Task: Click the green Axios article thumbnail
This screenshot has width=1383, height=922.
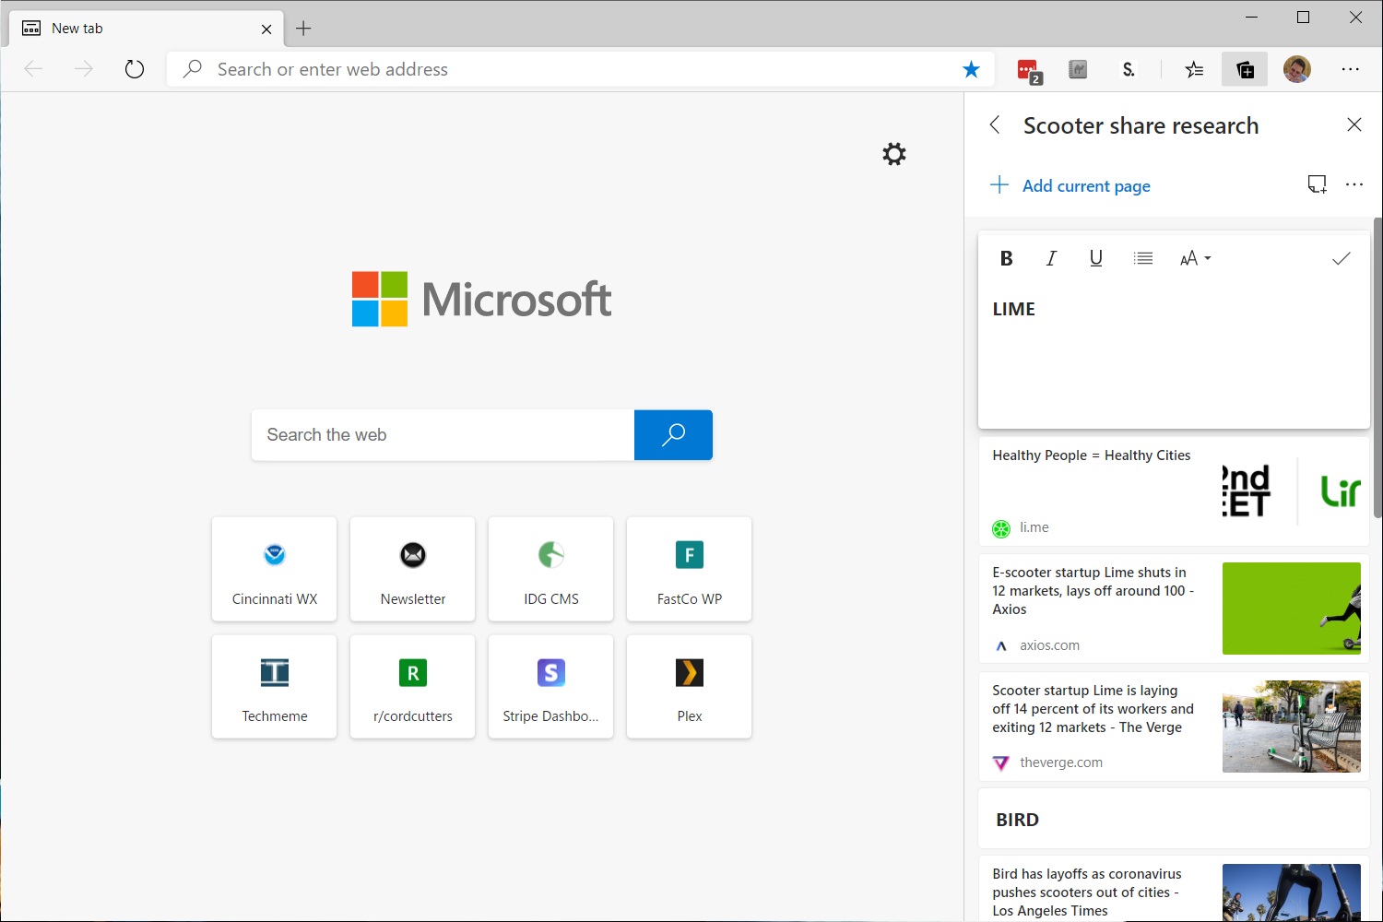Action: click(1291, 609)
